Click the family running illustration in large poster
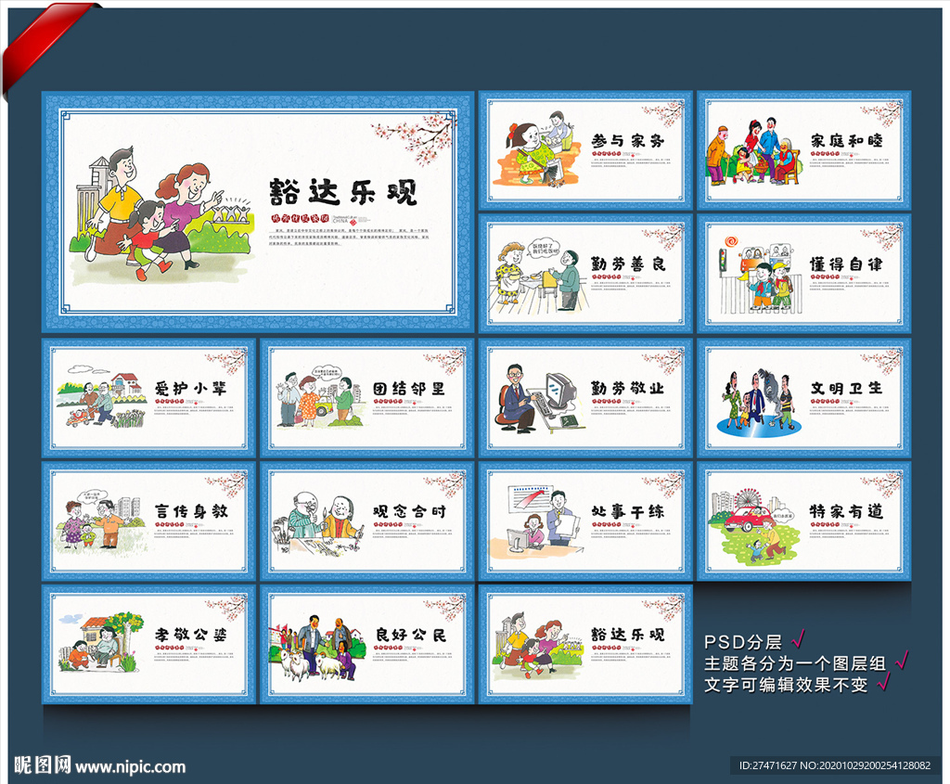The height and width of the screenshot is (784, 950). [x=163, y=216]
